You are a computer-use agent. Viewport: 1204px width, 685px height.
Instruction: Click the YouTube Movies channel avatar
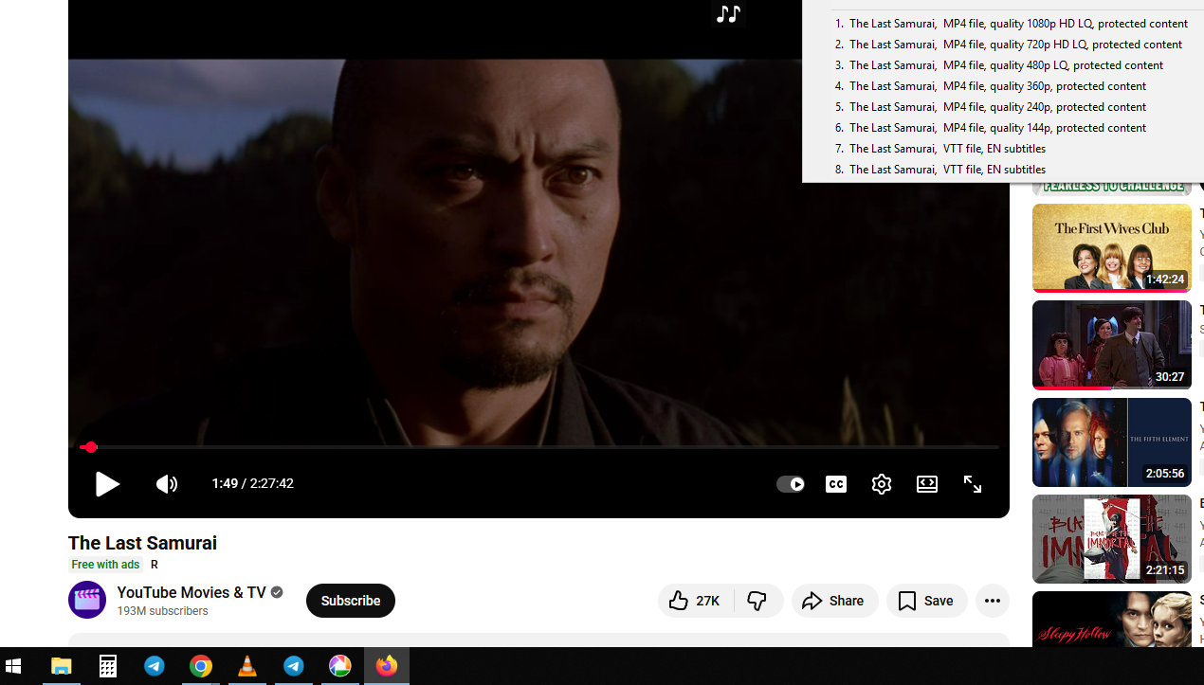pyautogui.click(x=87, y=600)
